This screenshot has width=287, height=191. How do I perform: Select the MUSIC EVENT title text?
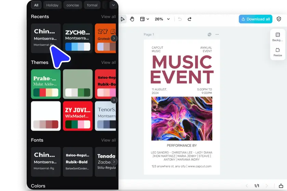(182, 69)
